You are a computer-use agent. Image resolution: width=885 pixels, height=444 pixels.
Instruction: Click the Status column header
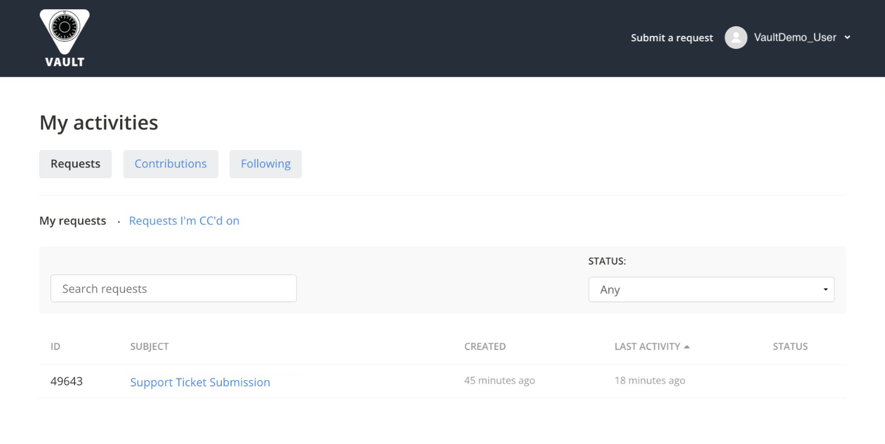click(790, 347)
